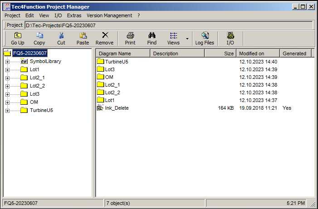Image resolution: width=318 pixels, height=209 pixels.
Task: Select the lnk_Delete diagram in the list
Action: 116,108
